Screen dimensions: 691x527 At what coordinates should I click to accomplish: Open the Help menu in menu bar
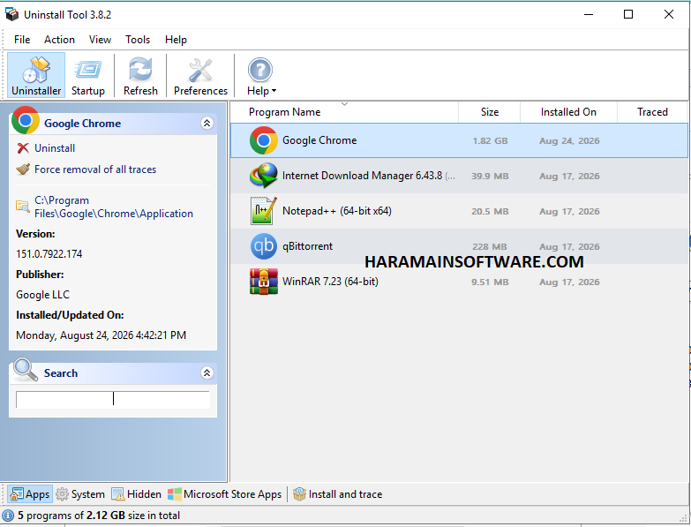click(176, 40)
